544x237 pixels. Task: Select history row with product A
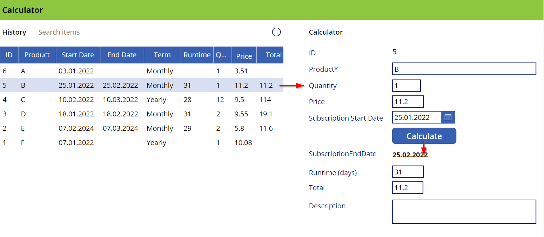(x=140, y=71)
